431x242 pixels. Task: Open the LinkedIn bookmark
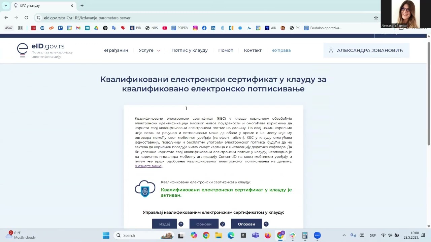coord(213,28)
